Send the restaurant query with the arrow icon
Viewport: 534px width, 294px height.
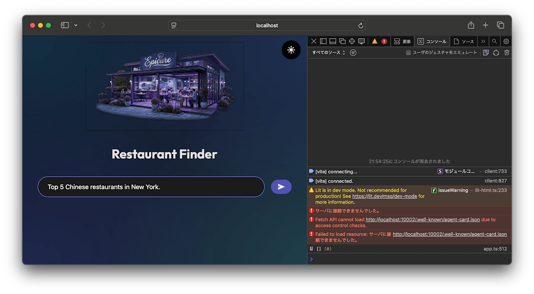[x=281, y=187]
